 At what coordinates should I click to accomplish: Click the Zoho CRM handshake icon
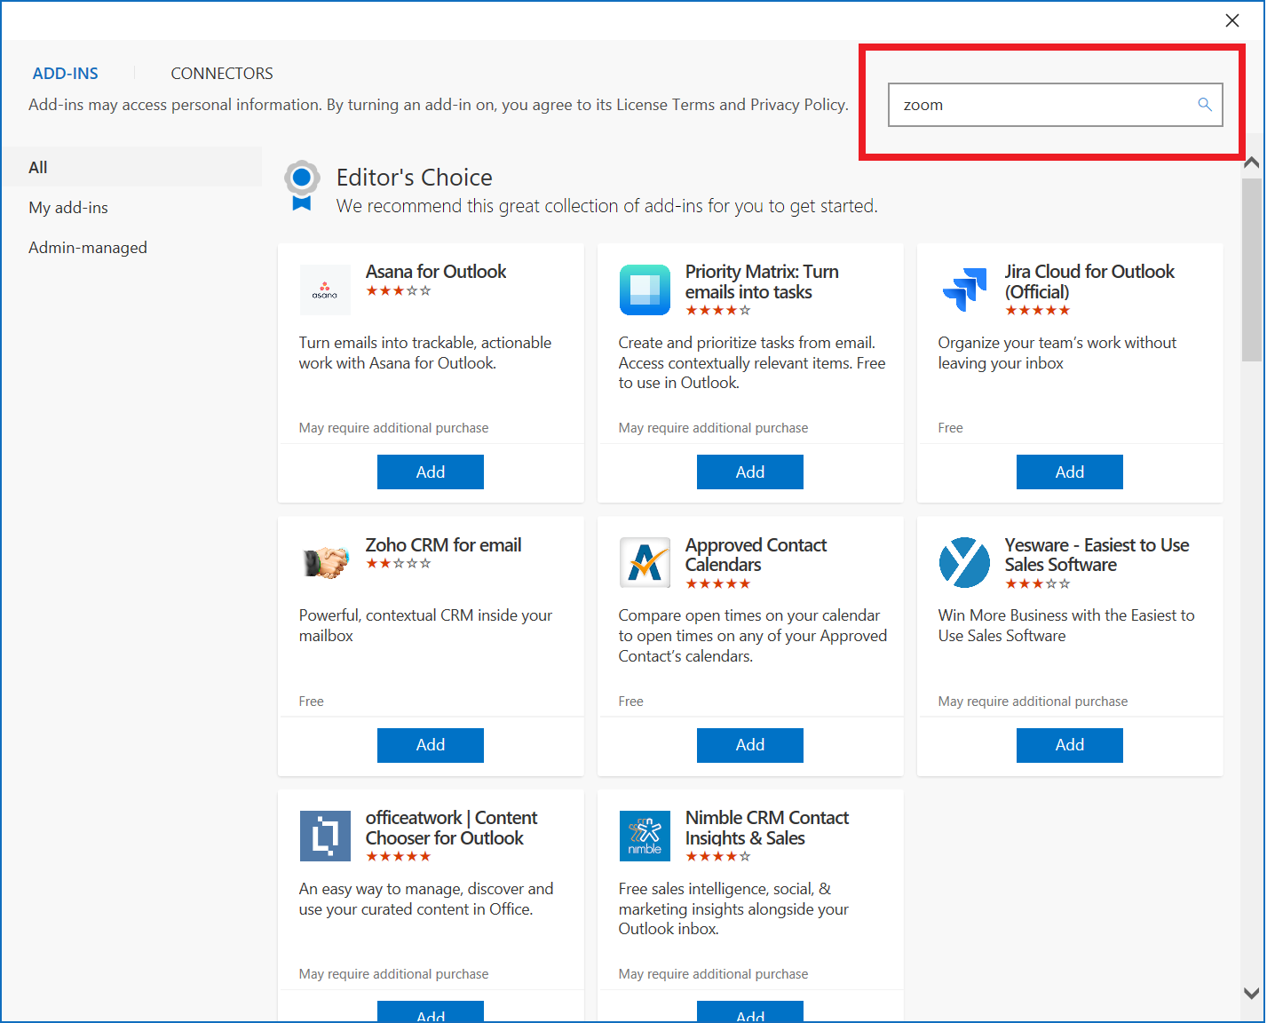click(x=325, y=563)
